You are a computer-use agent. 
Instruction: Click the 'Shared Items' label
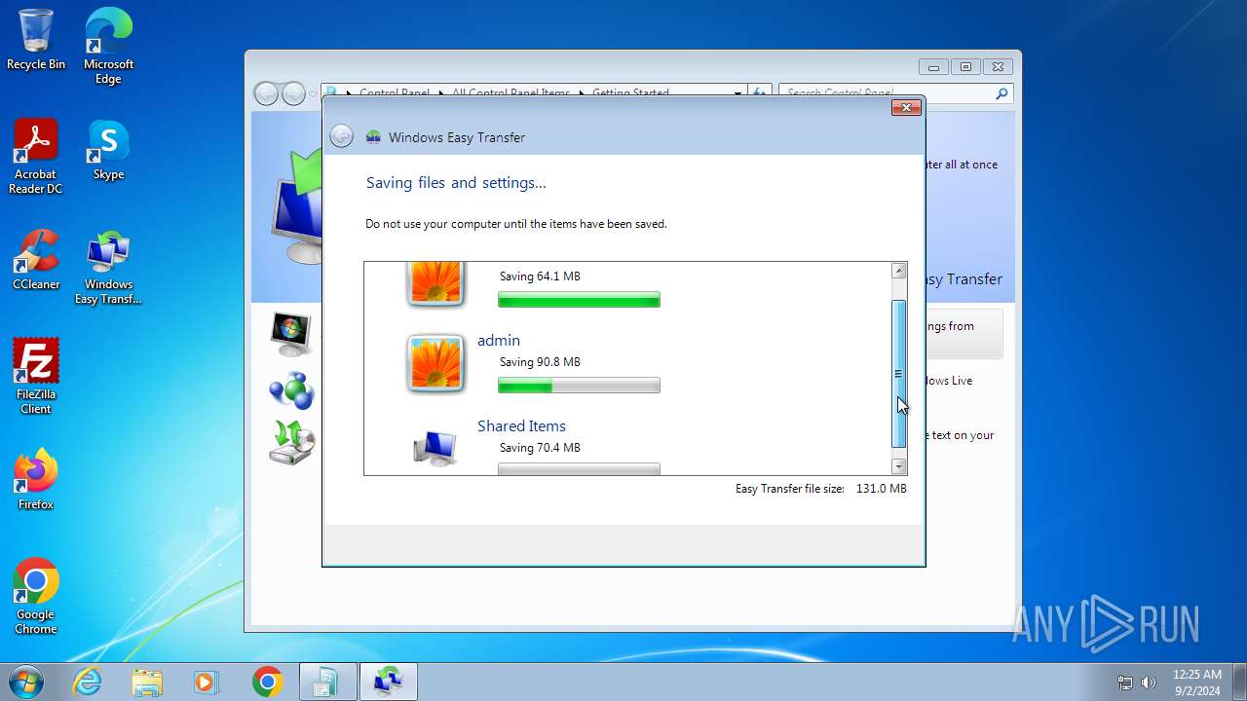point(521,426)
